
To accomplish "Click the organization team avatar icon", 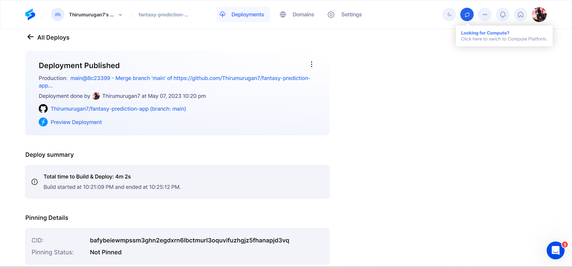I will (58, 15).
